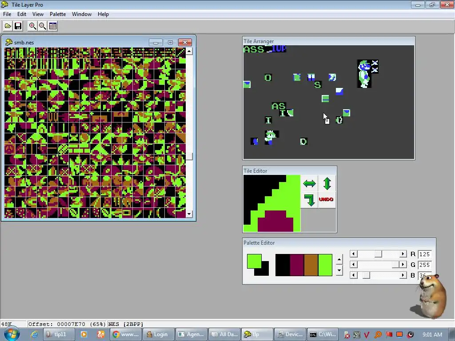Screen dimensions: 455x341
Task: Click right arrow of the R slider
Action: [403, 254]
